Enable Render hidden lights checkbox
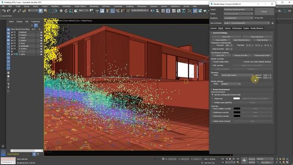 tap(212, 62)
